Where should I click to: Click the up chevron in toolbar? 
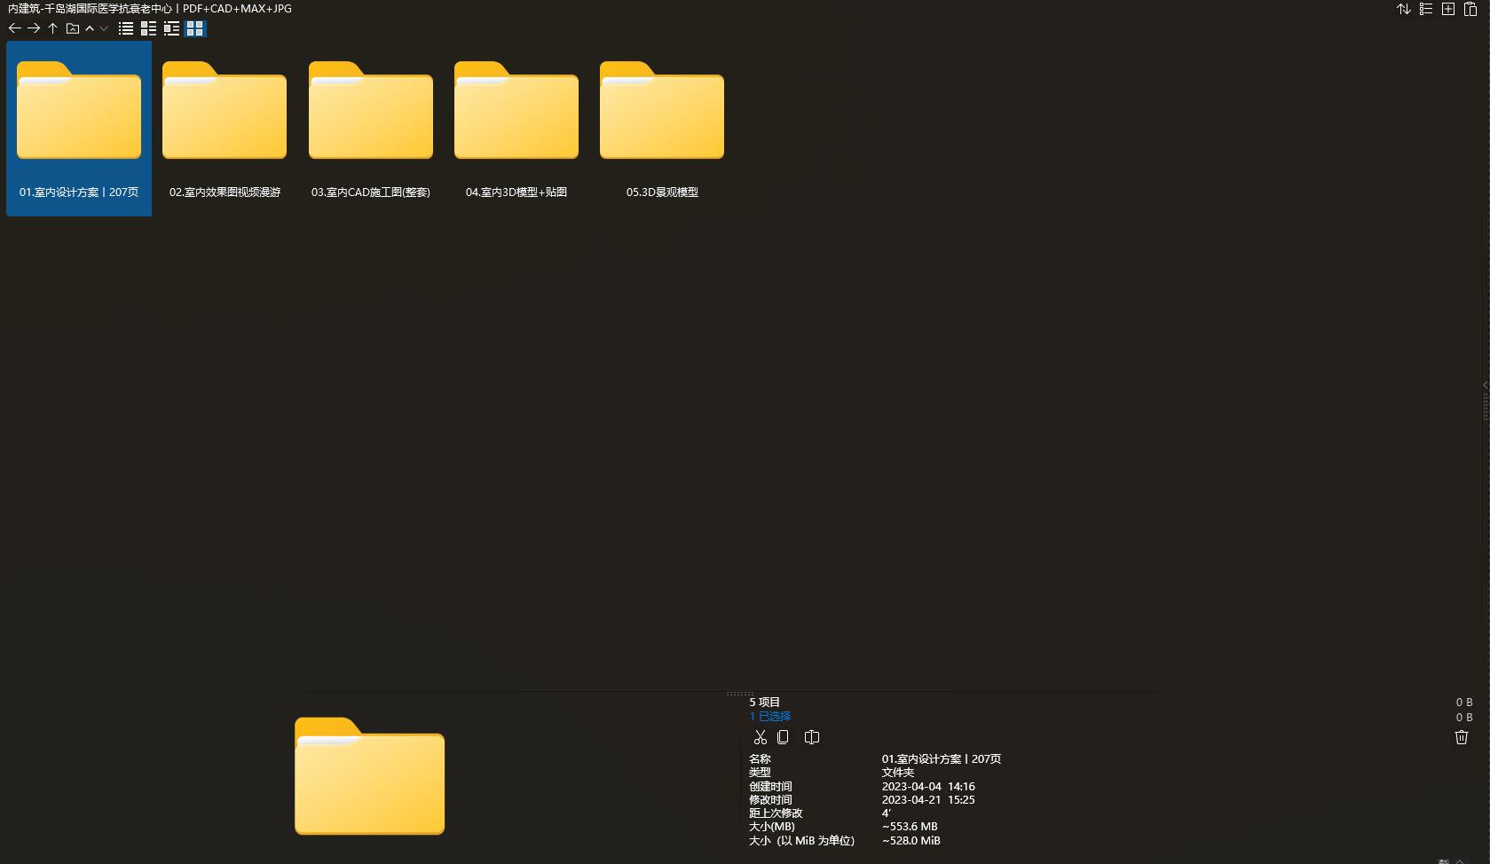coord(90,28)
